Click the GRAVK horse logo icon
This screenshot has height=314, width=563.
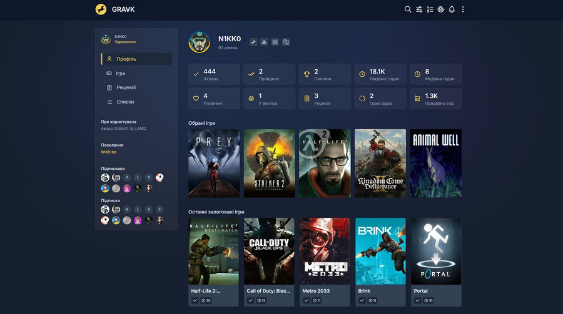point(101,9)
